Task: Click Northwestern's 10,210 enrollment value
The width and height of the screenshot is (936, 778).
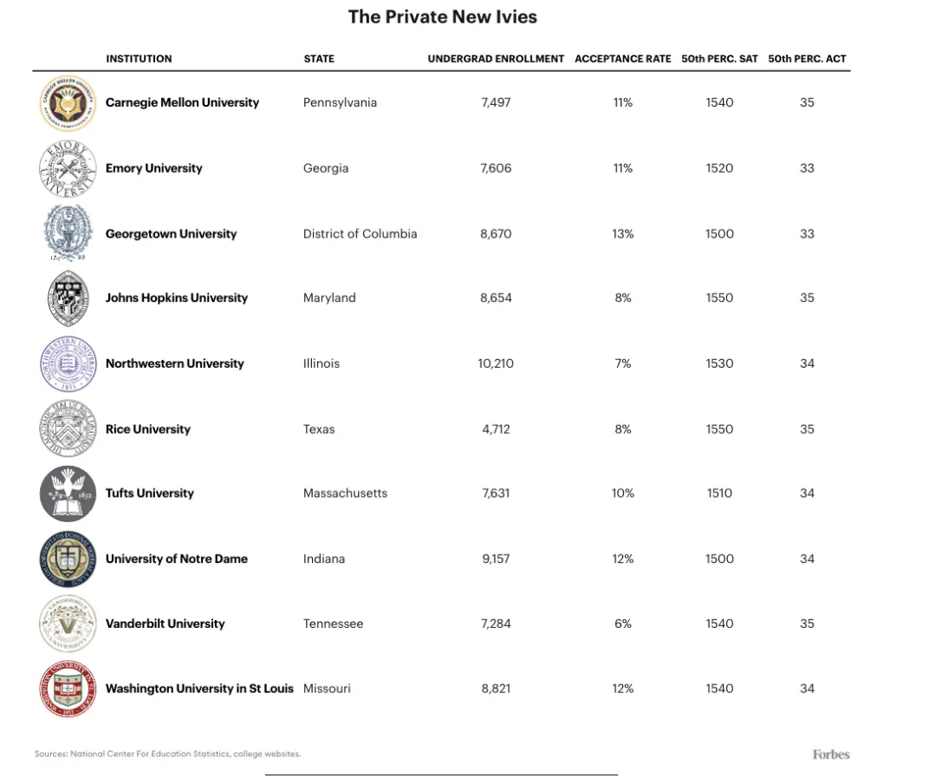Action: (x=496, y=363)
